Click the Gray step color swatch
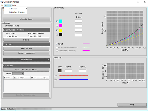Screen dimensions: 148x111 (60, 71)
